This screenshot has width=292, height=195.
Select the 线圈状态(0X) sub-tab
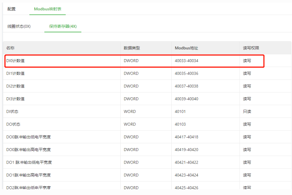pyautogui.click(x=19, y=26)
